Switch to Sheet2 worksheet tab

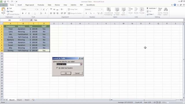(19, 100)
